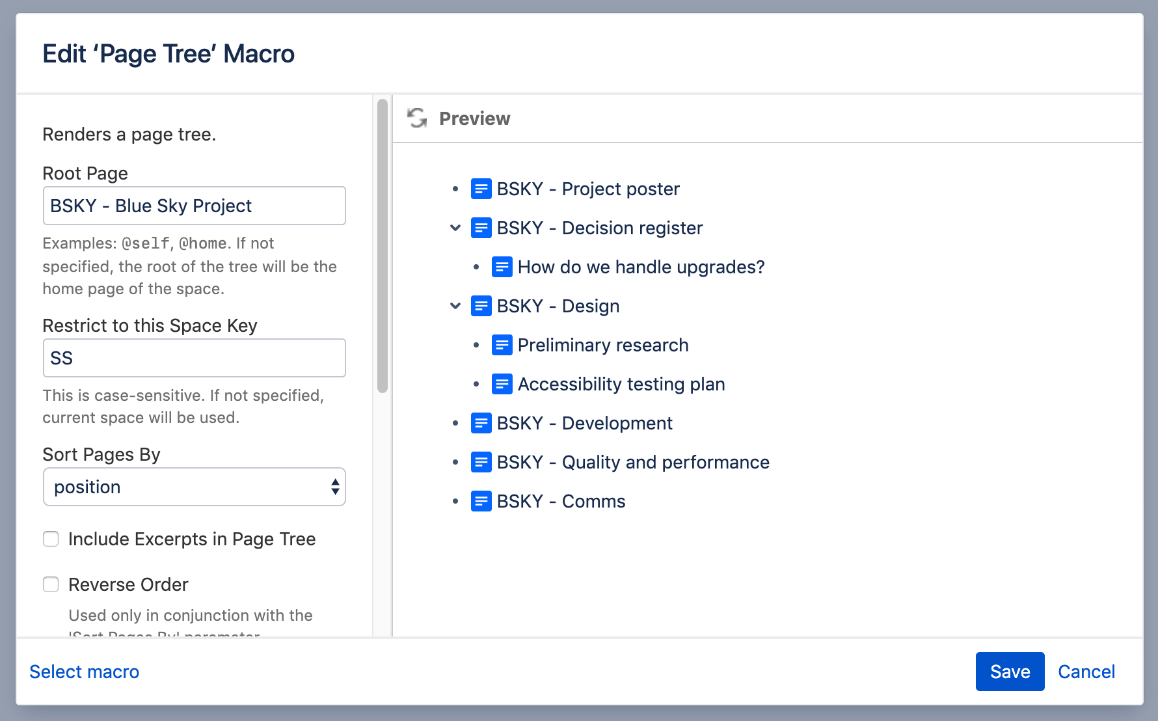Open the Select macro link
This screenshot has width=1158, height=721.
point(85,672)
